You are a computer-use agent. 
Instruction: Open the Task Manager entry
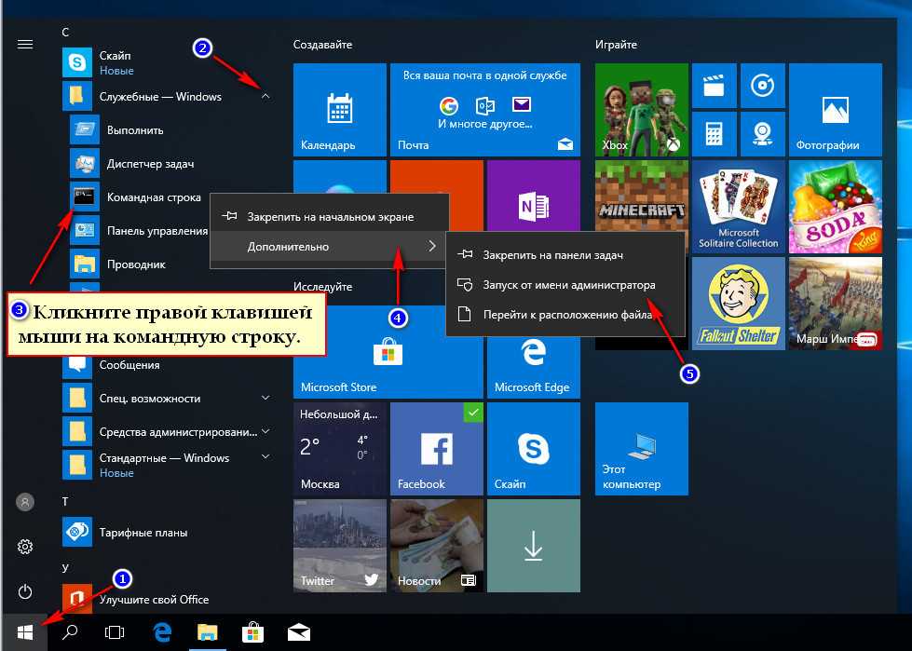[x=149, y=164]
